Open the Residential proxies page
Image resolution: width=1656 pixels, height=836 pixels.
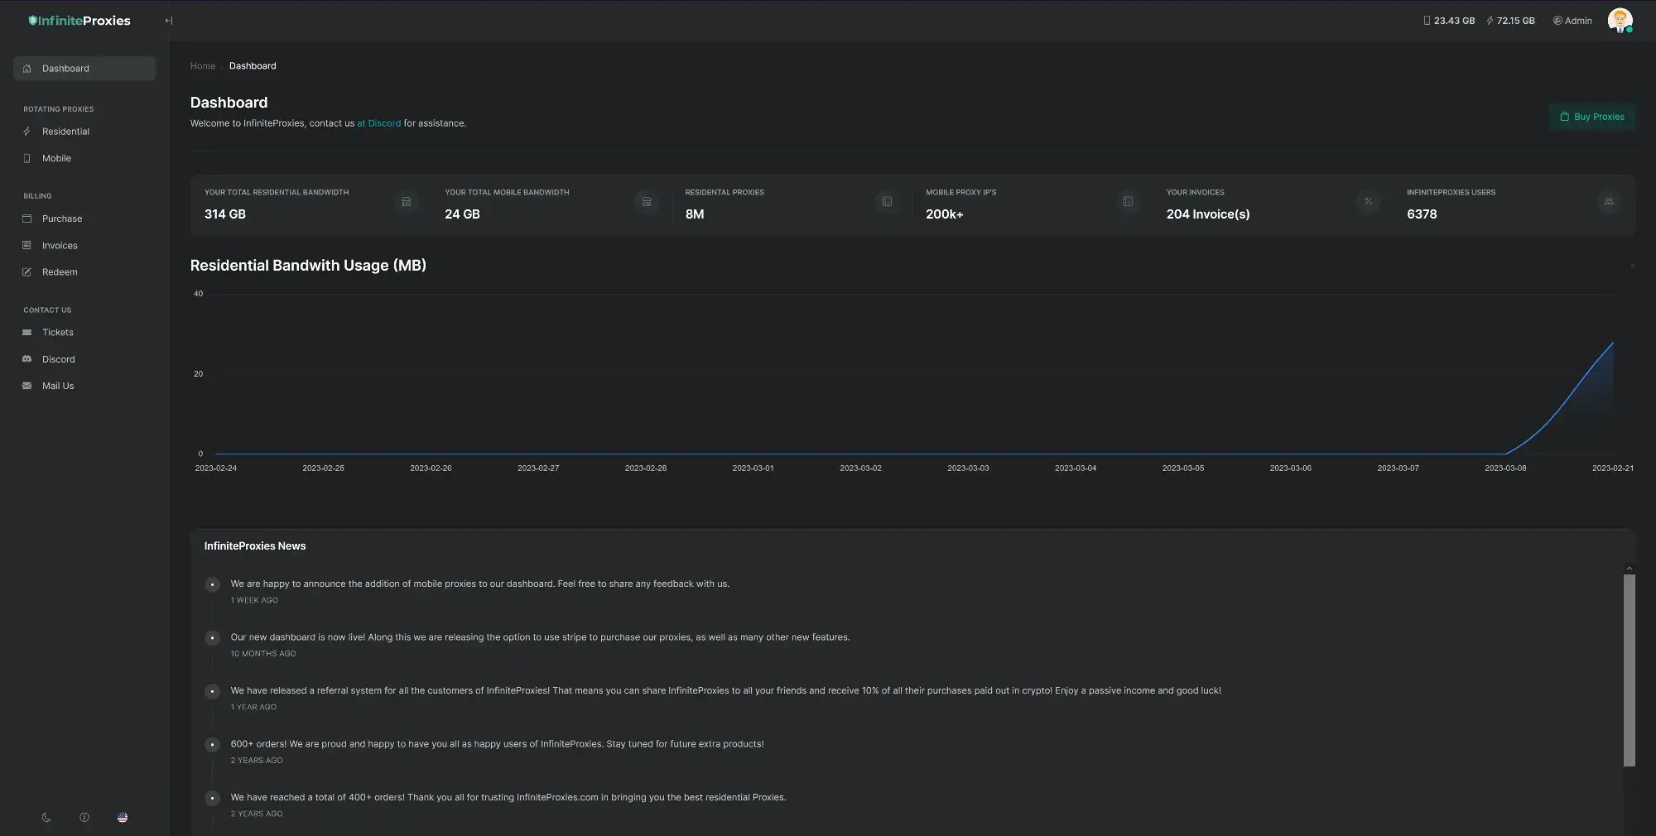coord(65,132)
